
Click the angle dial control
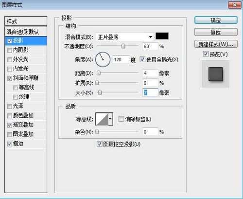(x=103, y=59)
